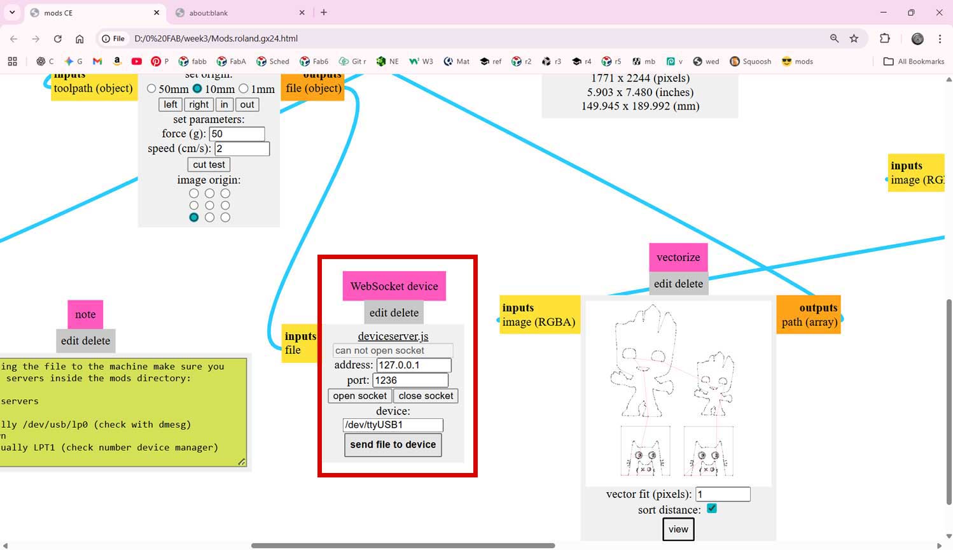953x550 pixels.
Task: Edit the force (g) field
Action: click(x=237, y=134)
